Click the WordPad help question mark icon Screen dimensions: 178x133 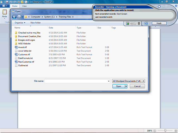176,6
